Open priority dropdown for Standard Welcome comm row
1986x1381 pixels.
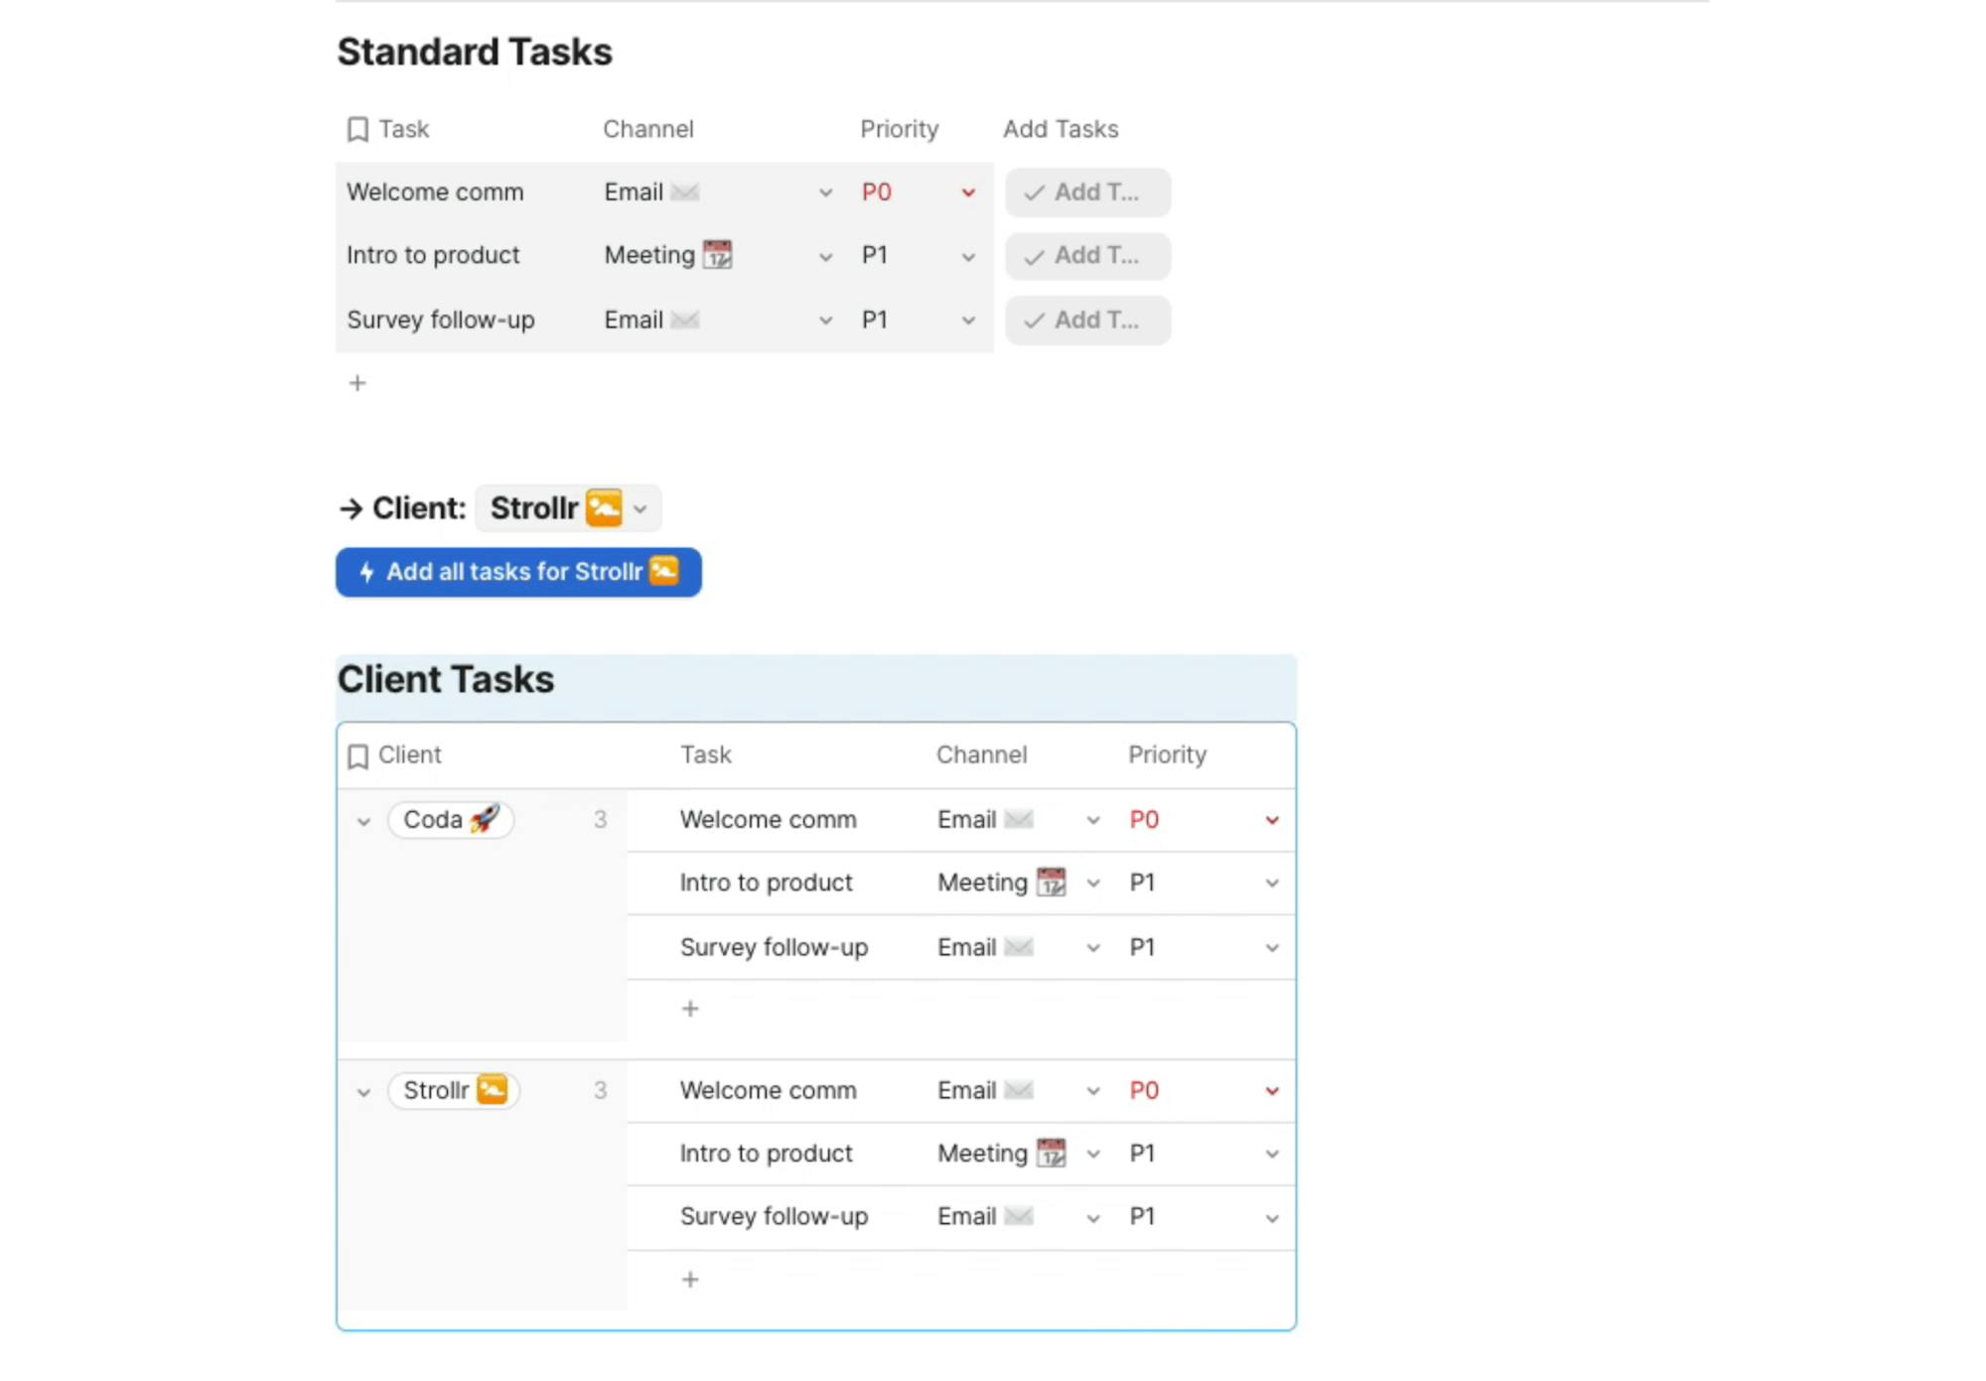(x=968, y=193)
